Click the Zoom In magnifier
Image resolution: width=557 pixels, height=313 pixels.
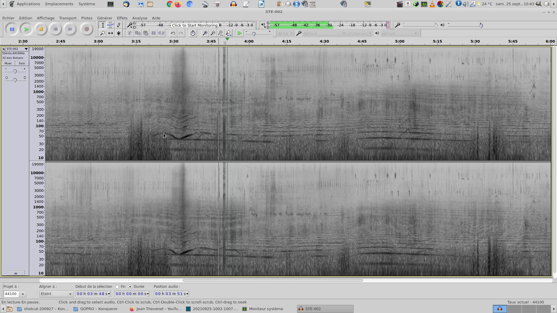(205, 33)
